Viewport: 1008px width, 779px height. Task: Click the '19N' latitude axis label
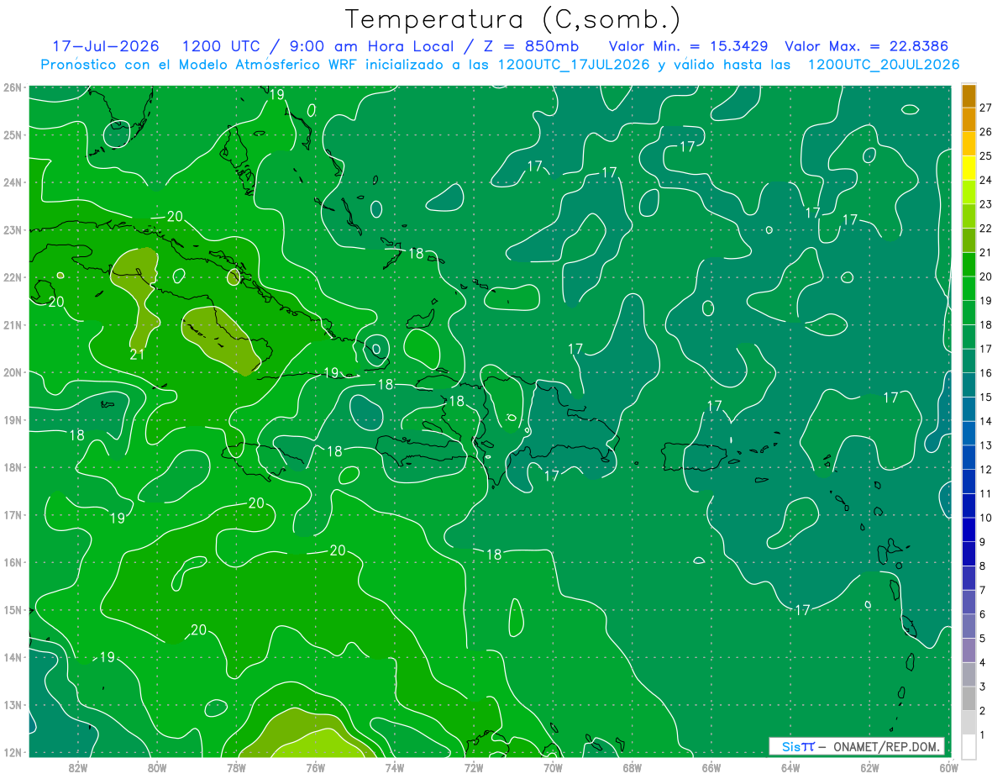(x=13, y=419)
